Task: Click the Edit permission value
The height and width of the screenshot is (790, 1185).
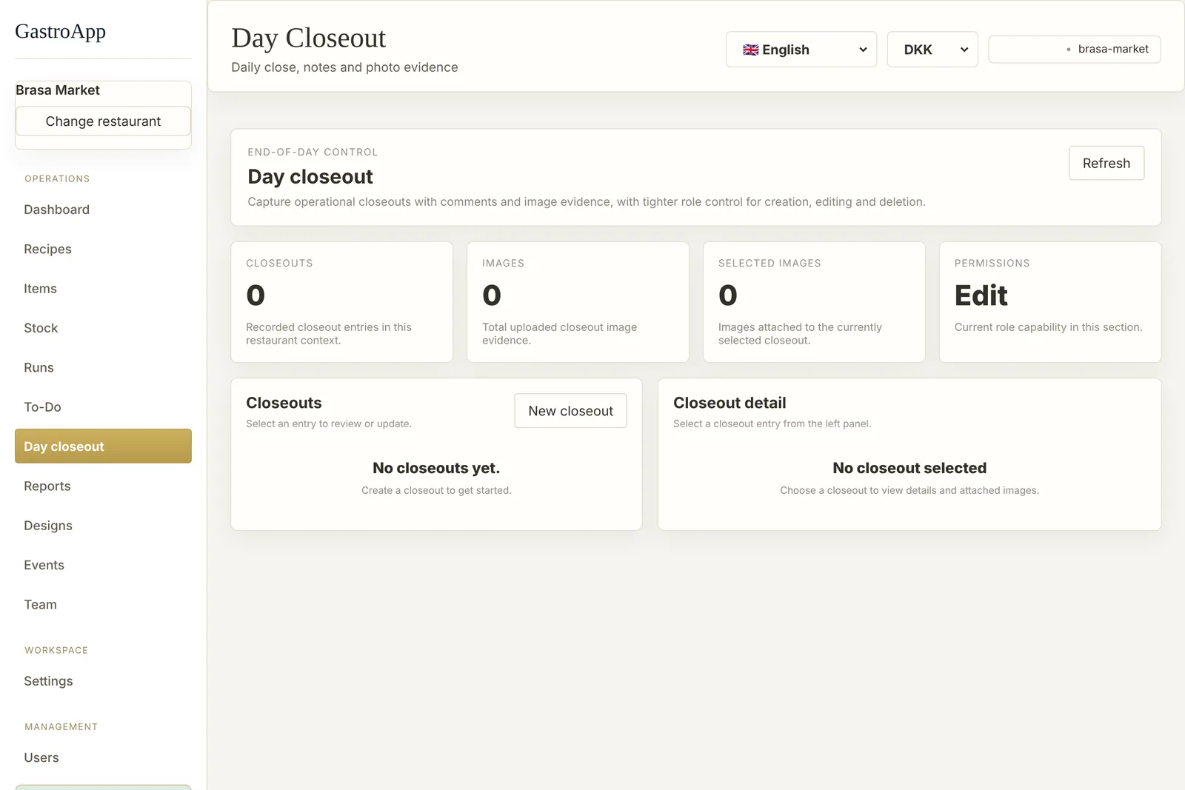Action: pos(981,295)
